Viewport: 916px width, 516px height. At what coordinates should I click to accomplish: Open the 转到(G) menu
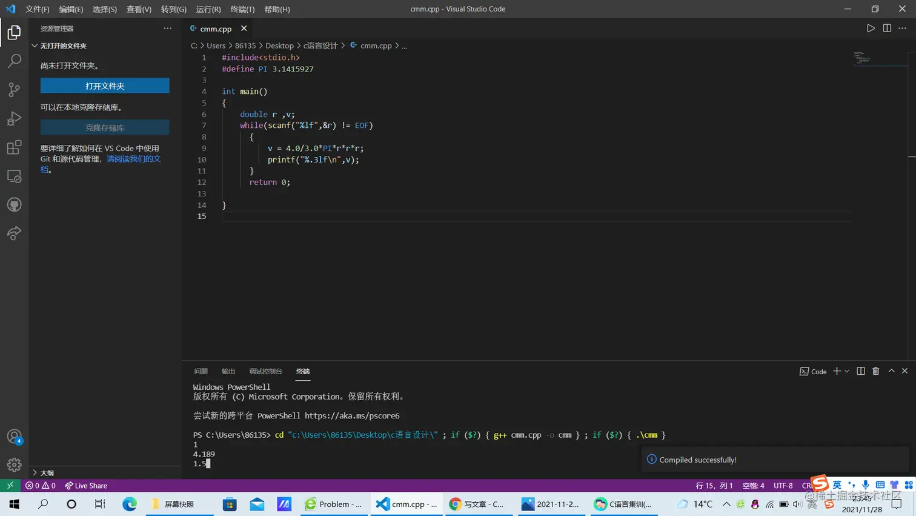[x=174, y=9]
